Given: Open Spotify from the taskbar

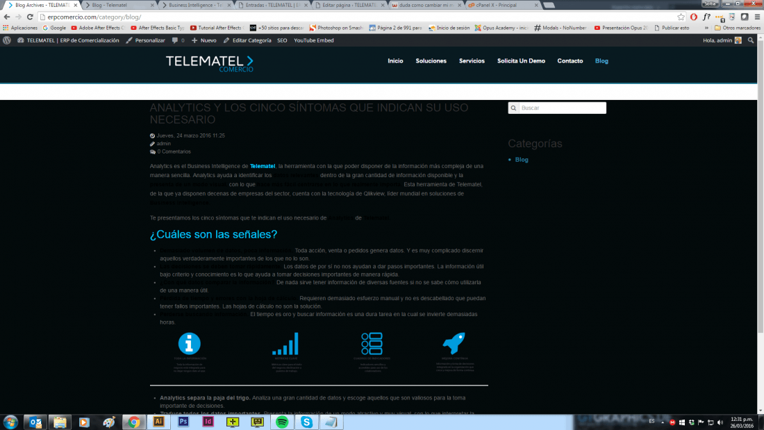Looking at the screenshot, I should (x=281, y=422).
